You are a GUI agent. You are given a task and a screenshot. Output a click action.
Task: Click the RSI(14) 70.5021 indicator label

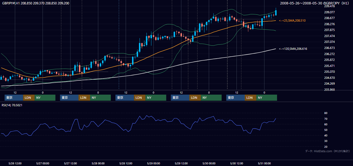[12, 105]
